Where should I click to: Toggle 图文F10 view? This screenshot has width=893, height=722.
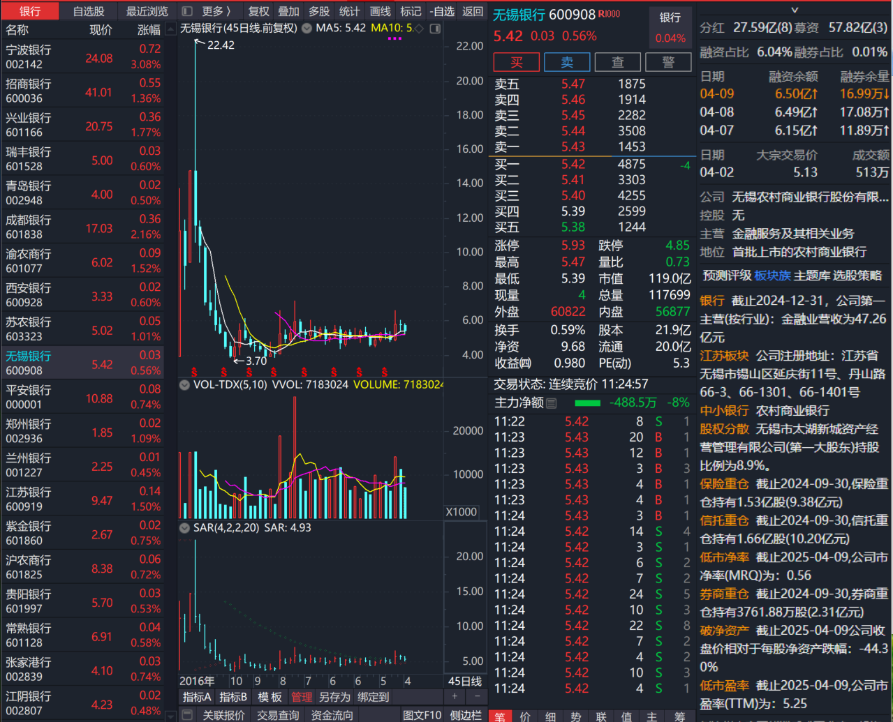[422, 715]
